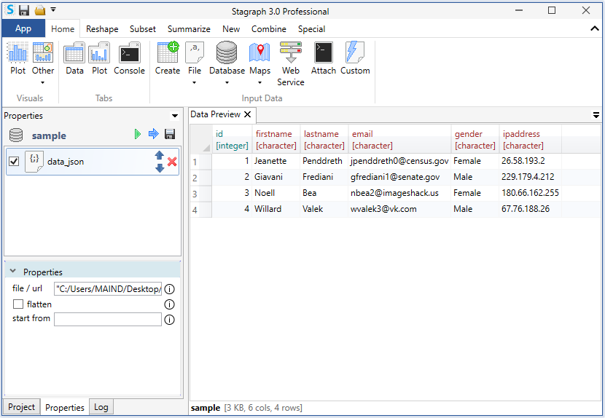The width and height of the screenshot is (605, 418).
Task: Click the info icon beside file / url
Action: 169,289
